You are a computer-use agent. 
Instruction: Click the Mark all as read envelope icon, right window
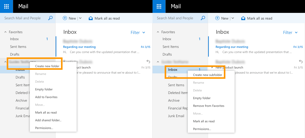click(243, 18)
